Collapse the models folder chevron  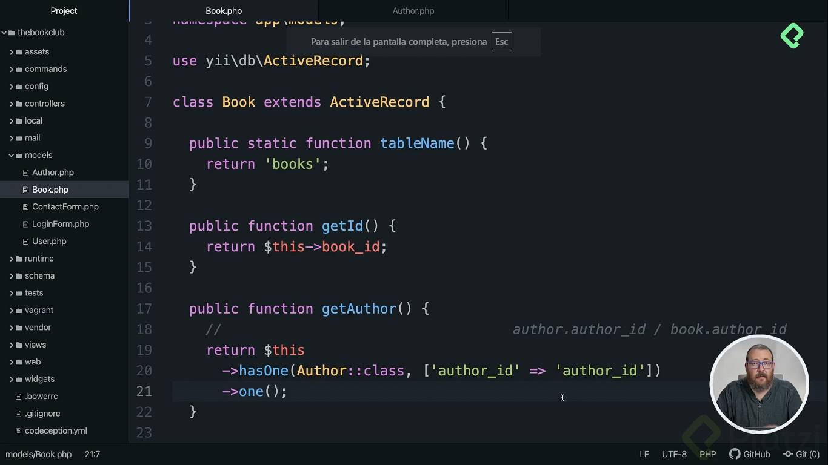tap(12, 156)
